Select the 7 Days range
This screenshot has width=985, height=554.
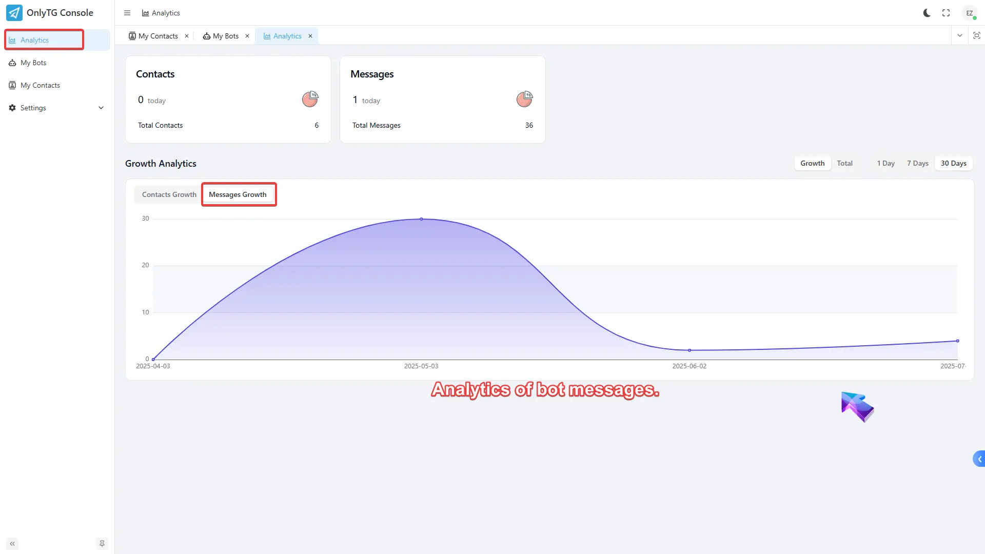point(917,163)
